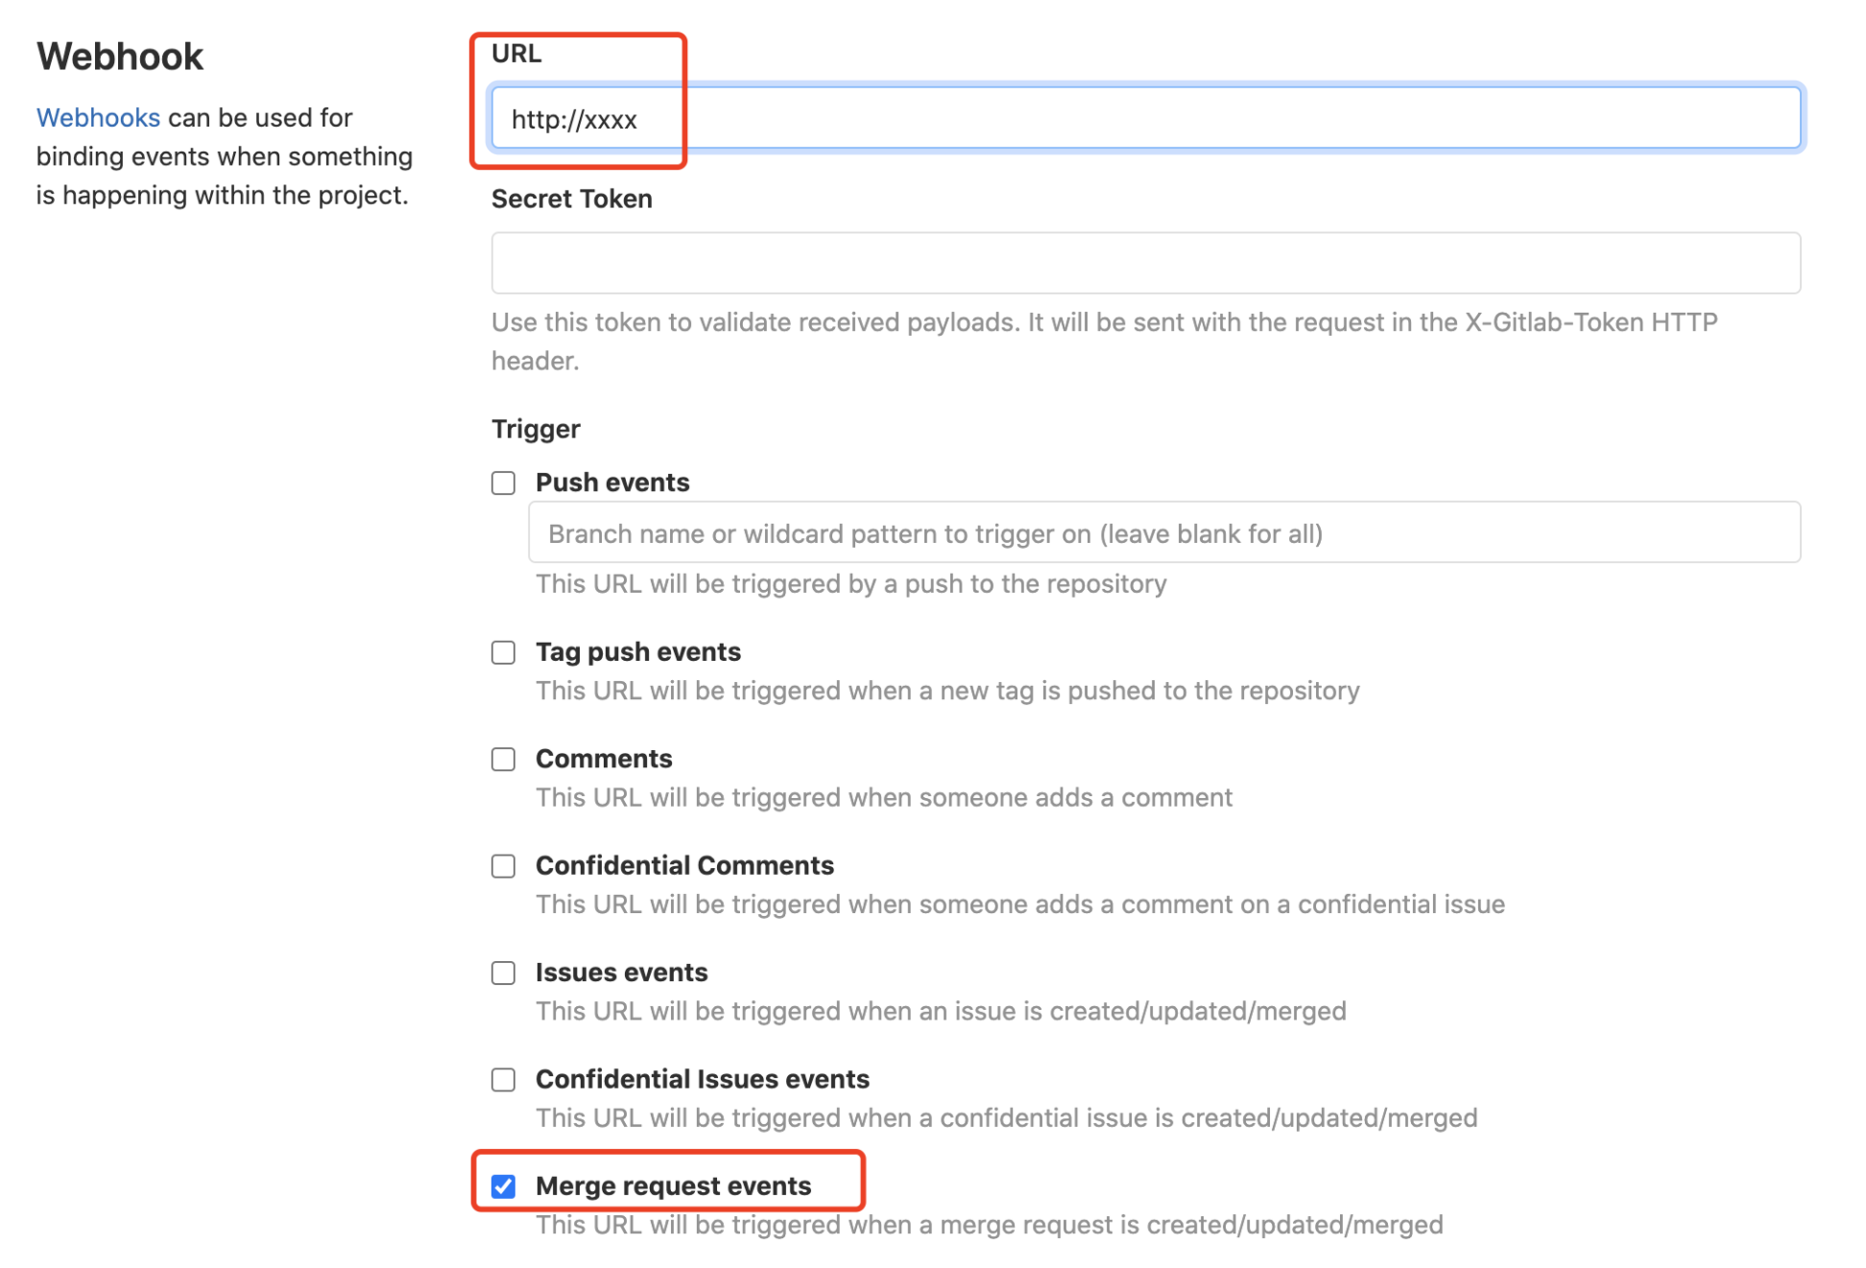Click the Confidential Comments label
This screenshot has width=1866, height=1268.
point(684,866)
